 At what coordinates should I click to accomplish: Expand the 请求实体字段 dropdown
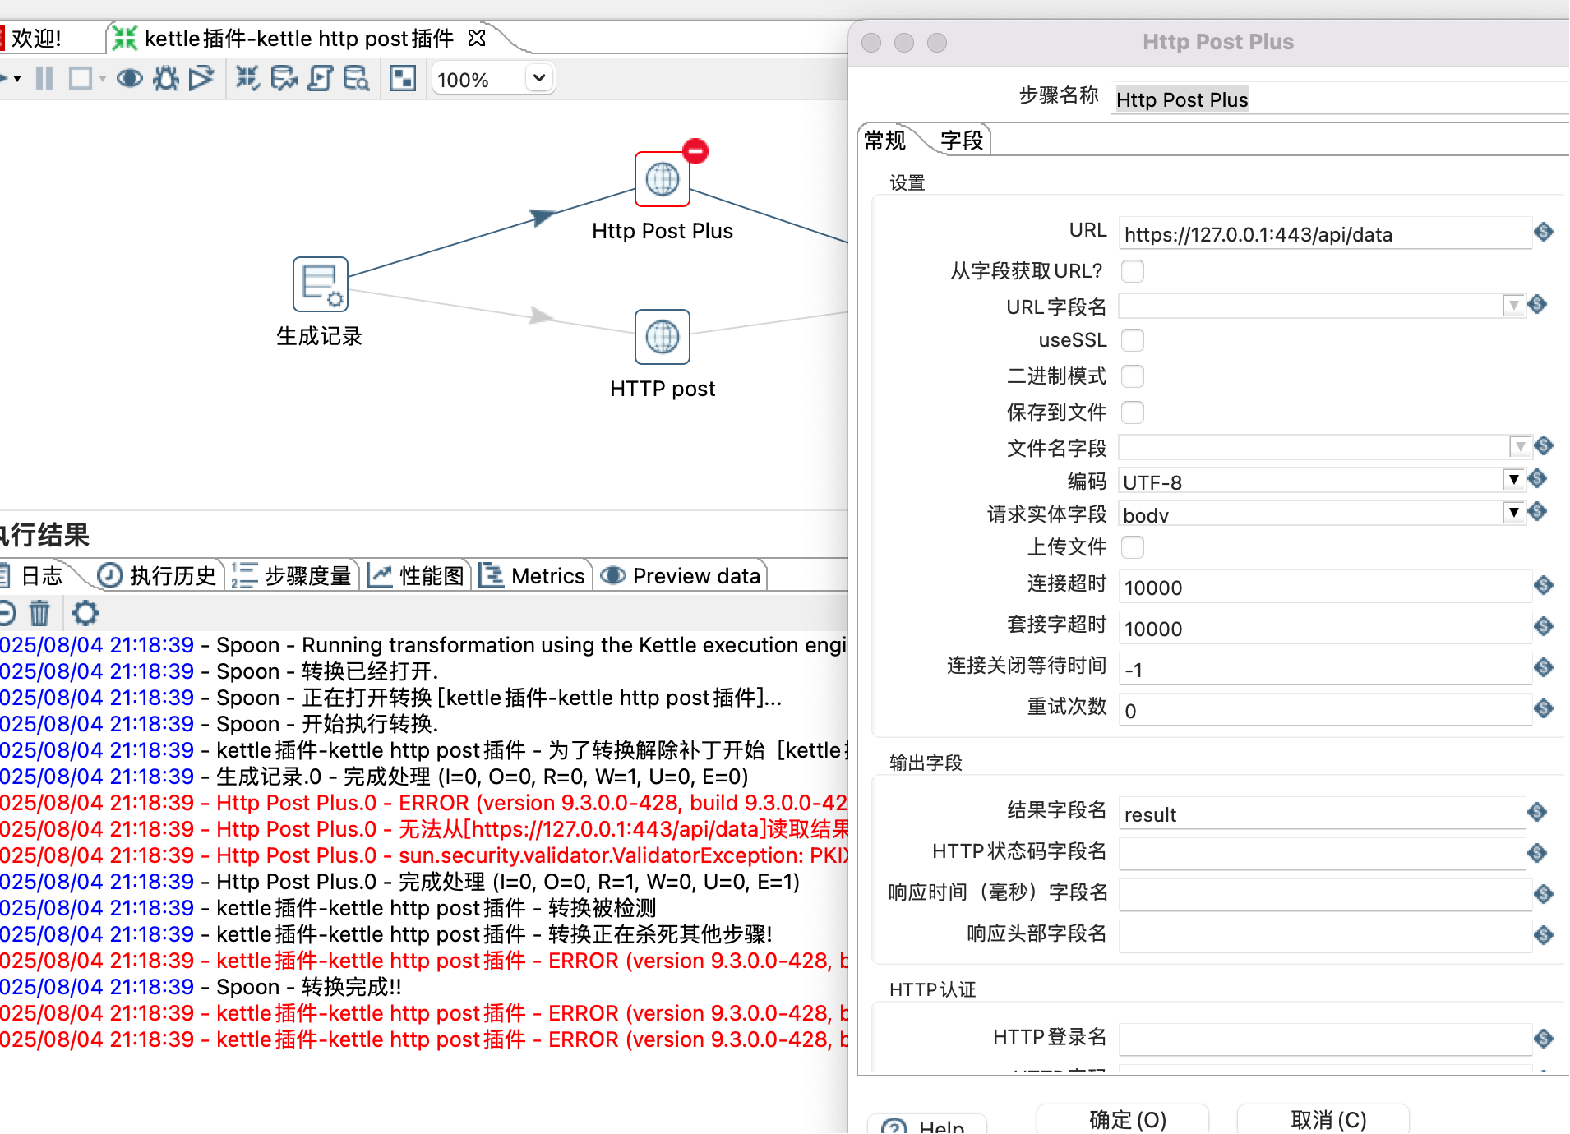coord(1513,512)
